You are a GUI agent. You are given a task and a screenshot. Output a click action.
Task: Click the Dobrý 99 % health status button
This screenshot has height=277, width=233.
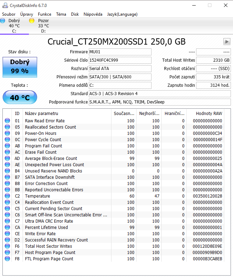20,67
